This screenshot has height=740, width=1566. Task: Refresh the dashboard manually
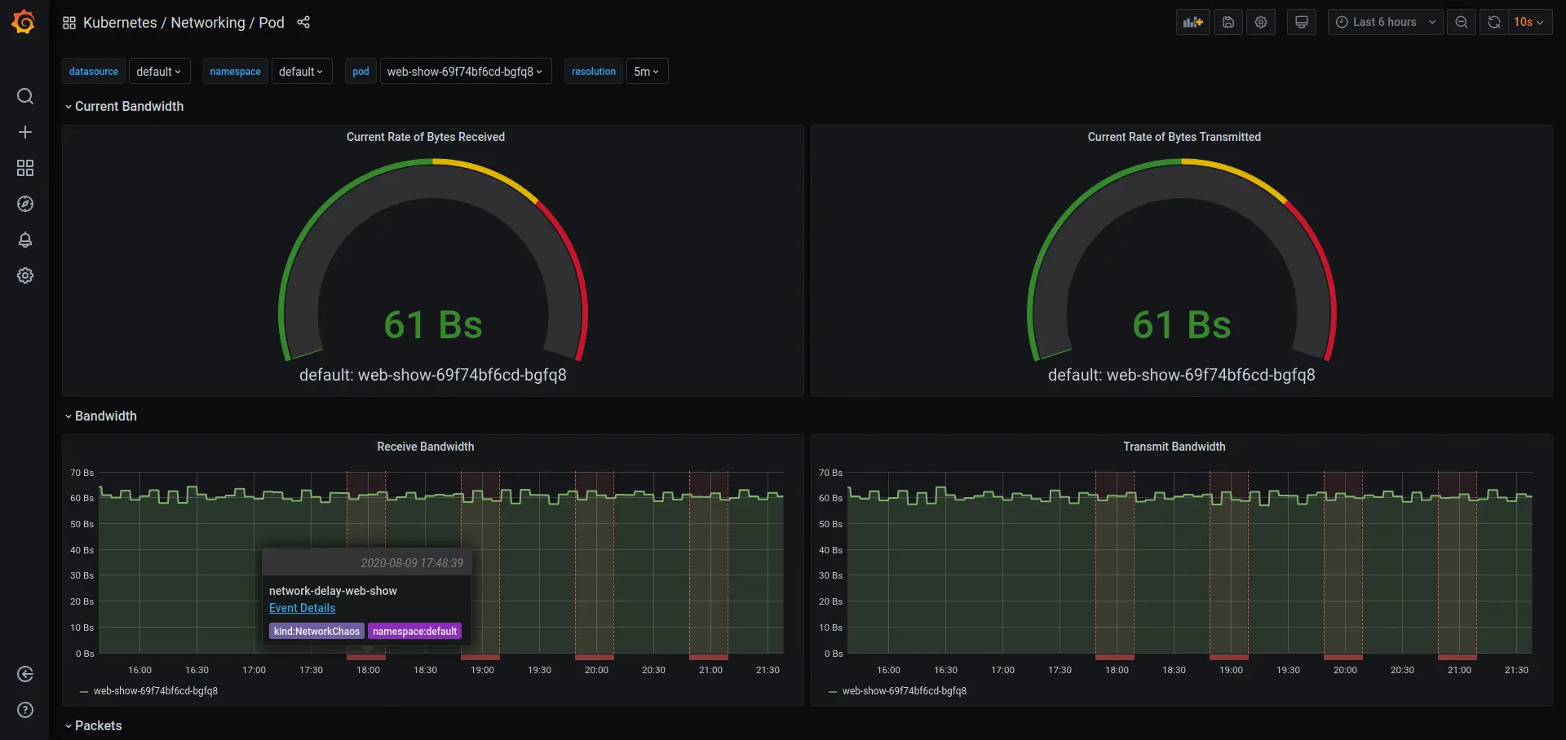(x=1493, y=22)
